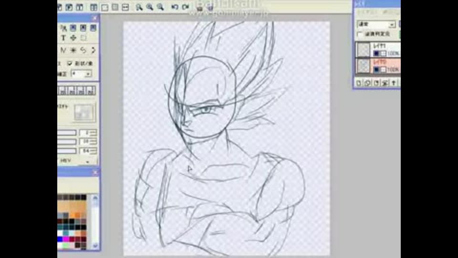Select the Move tool with four-way arrows

click(x=73, y=38)
